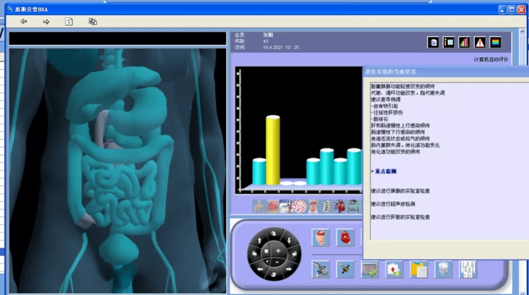This screenshot has width=529, height=295.
Task: Open the microscope tool icon
Action: [x=321, y=269]
